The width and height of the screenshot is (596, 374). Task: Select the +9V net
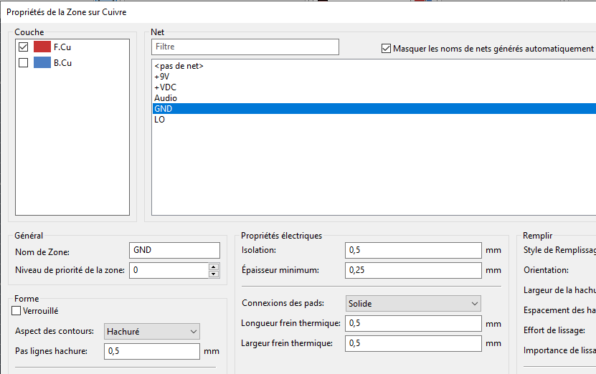tap(161, 77)
